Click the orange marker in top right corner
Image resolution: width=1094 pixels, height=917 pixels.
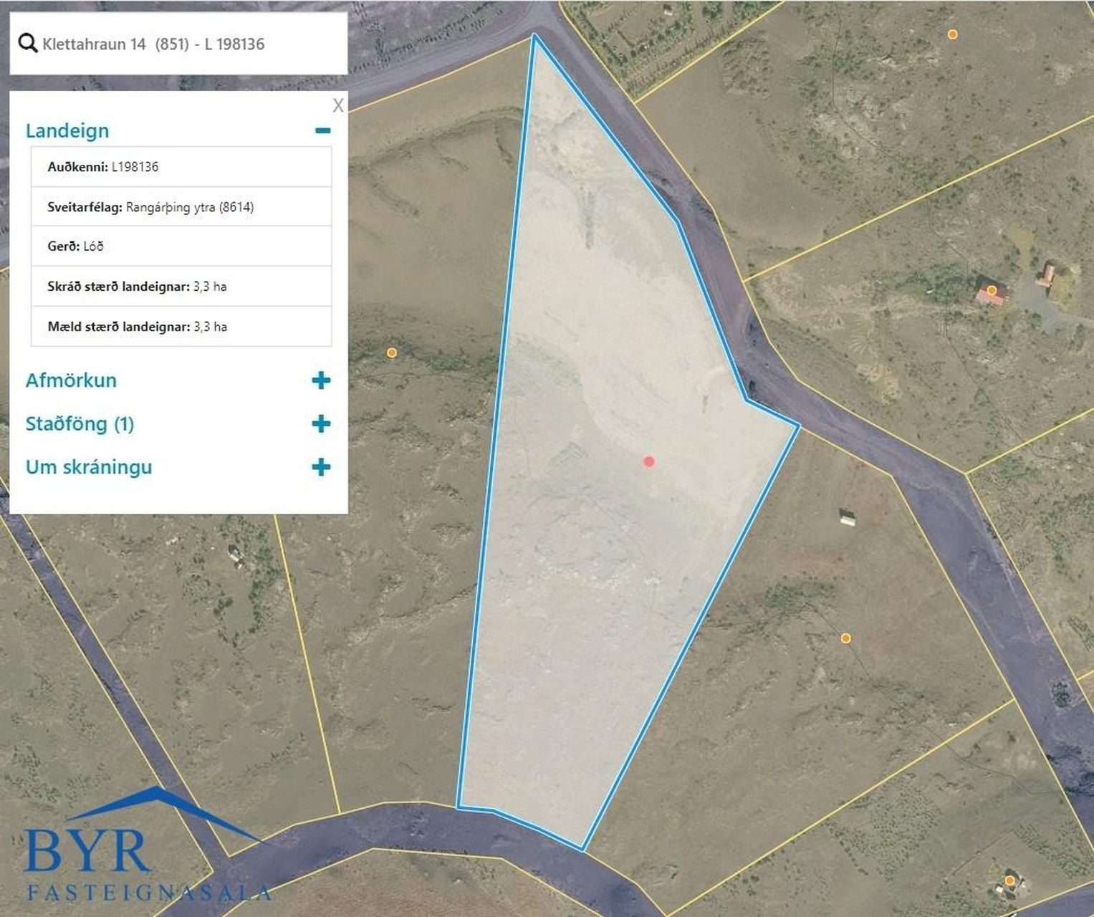(953, 34)
